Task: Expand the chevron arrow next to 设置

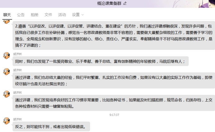Action: tap(83, 15)
